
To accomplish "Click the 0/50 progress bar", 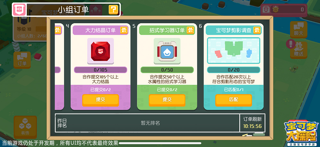I will (167, 70).
